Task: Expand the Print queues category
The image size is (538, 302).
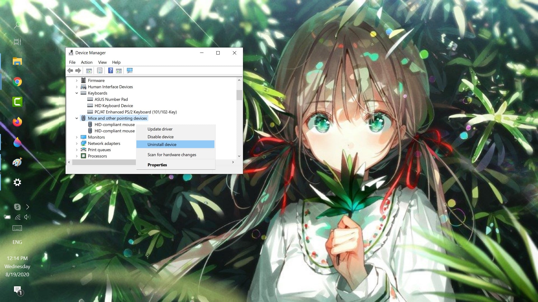Action: tap(76, 150)
